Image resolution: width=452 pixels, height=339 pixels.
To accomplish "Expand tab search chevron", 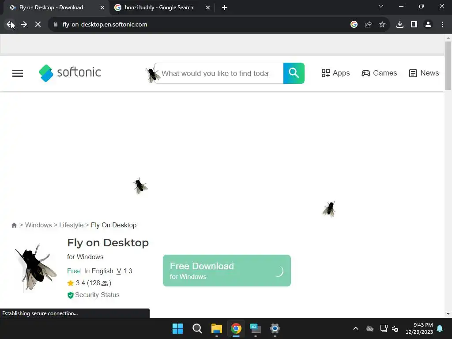I will point(381,6).
